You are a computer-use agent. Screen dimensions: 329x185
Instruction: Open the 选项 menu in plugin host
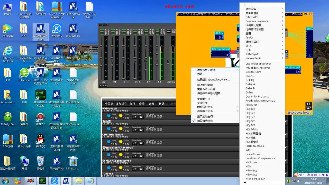click(151, 104)
